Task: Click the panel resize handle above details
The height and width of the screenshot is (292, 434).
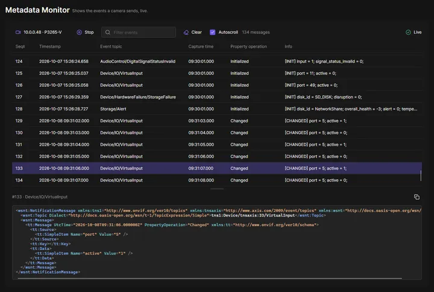Action: click(217, 189)
